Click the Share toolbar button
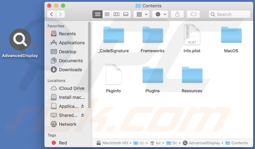Viewport: 255px width, 149px height. coord(177,14)
